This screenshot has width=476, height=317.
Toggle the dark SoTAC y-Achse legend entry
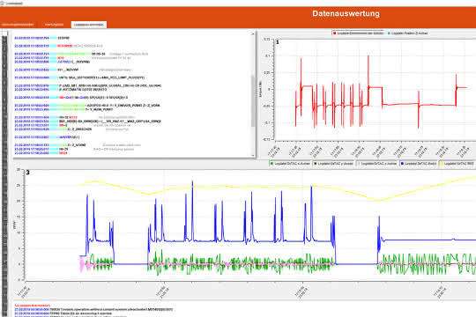tap(333, 164)
